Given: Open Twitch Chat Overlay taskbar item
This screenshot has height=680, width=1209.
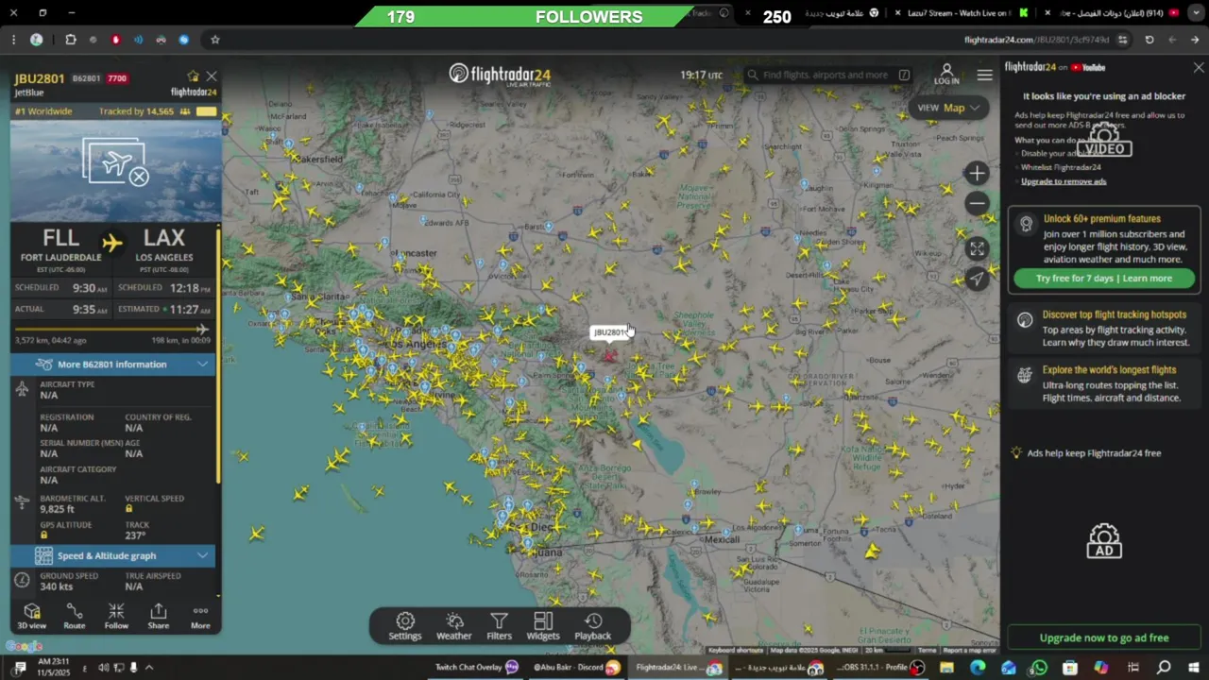Looking at the screenshot, I should (x=476, y=668).
